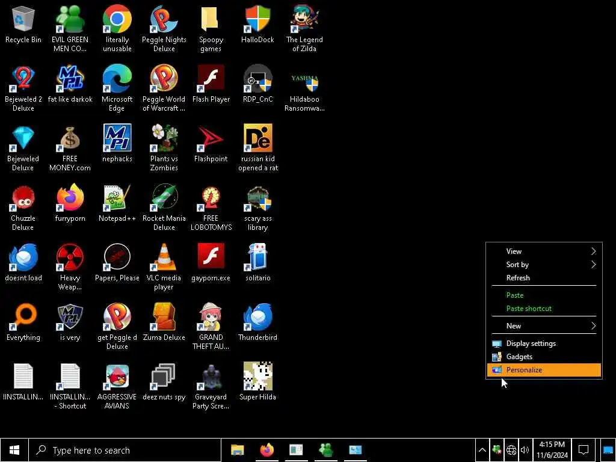Open solitario card game icon
This screenshot has height=462, width=616.
tap(257, 263)
